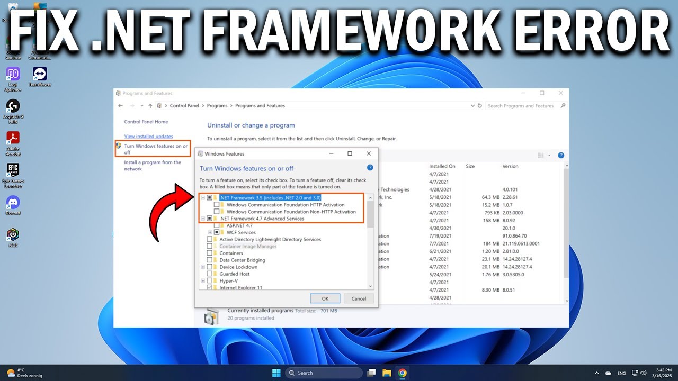
Task: Open Google Chrome from the taskbar
Action: 403,373
